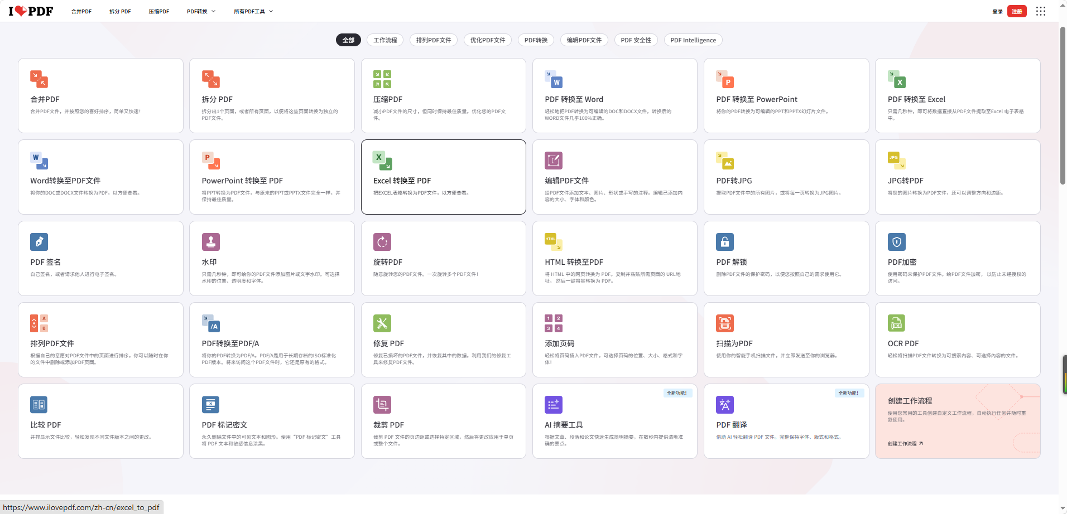
Task: Click the Merge PDF (合并PDF) icon
Action: (x=39, y=79)
